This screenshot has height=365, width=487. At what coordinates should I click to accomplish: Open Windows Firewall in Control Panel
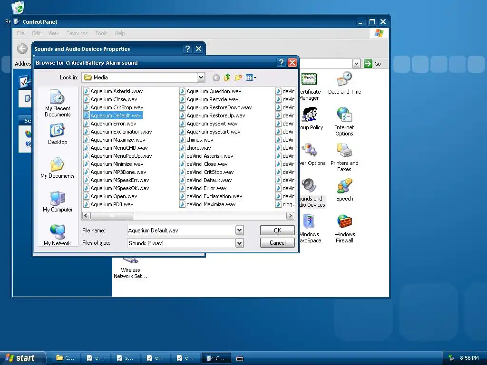pos(344,229)
